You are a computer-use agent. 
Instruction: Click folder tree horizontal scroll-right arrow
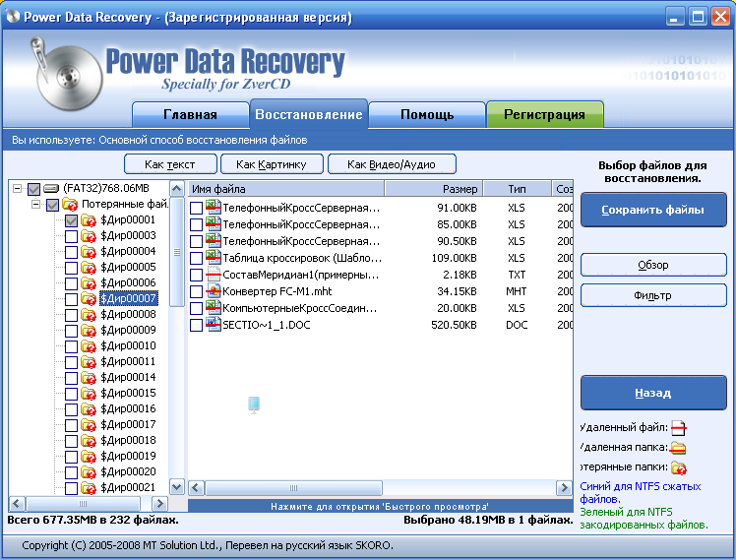tap(160, 504)
